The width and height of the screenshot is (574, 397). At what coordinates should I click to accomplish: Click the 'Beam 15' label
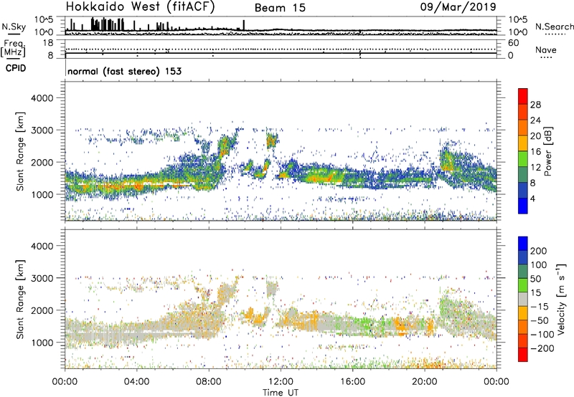pyautogui.click(x=280, y=8)
